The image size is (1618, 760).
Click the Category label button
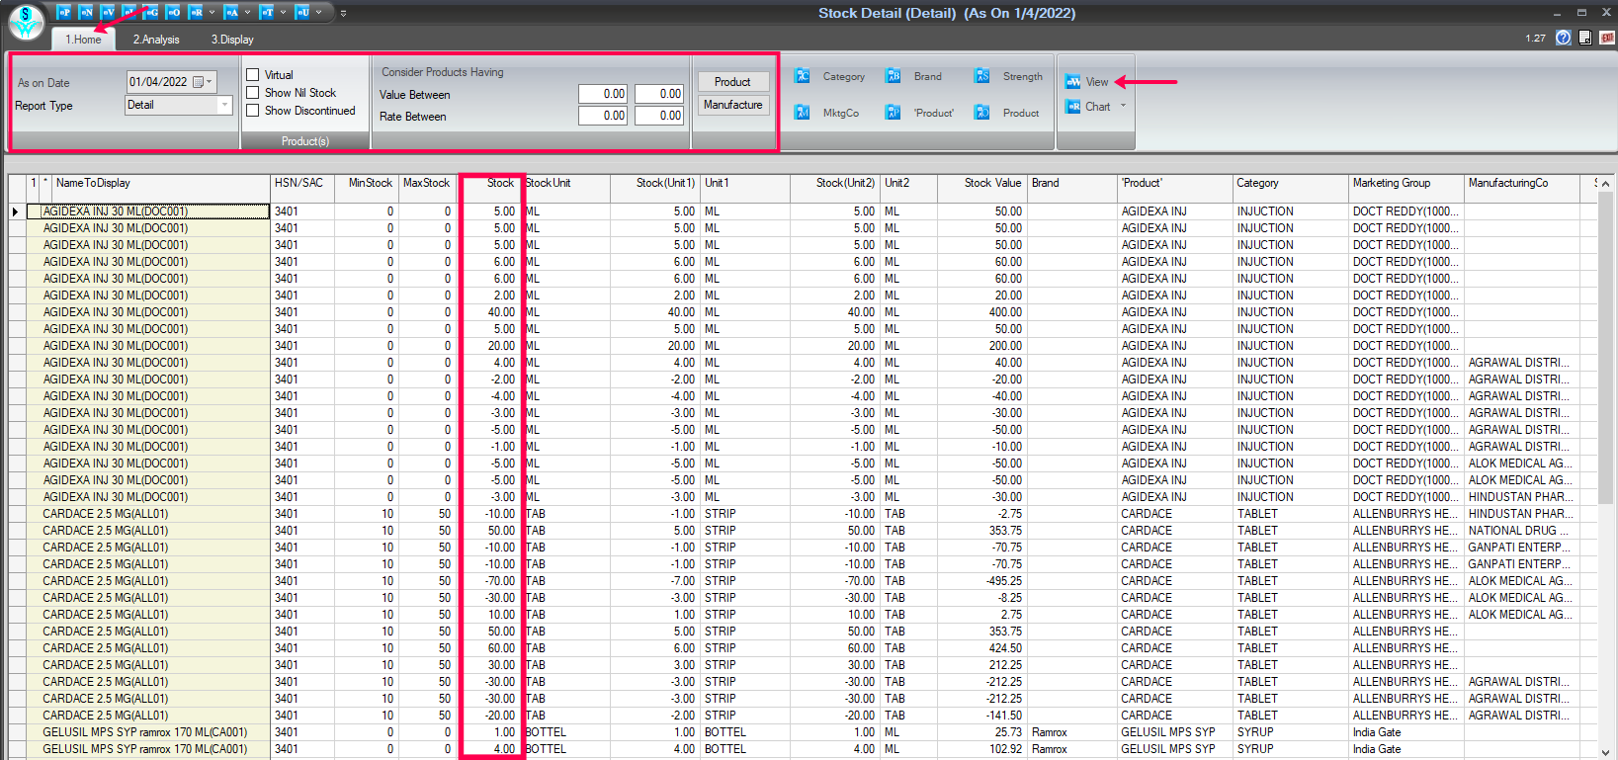(x=843, y=76)
